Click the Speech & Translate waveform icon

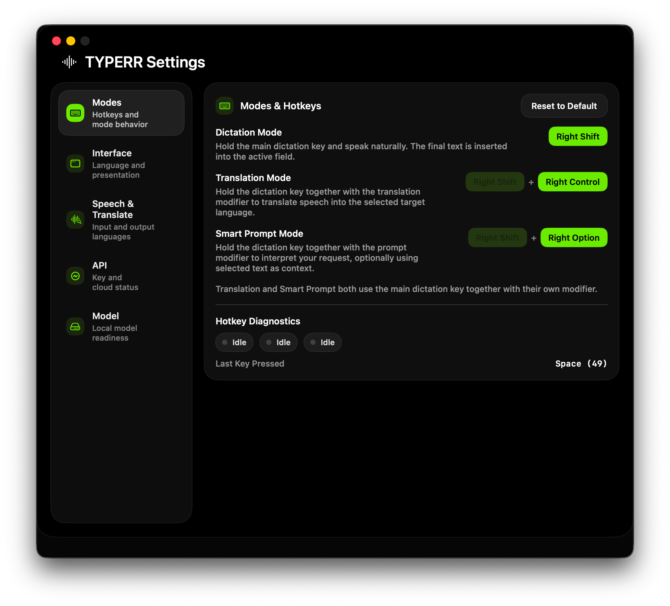(x=75, y=220)
